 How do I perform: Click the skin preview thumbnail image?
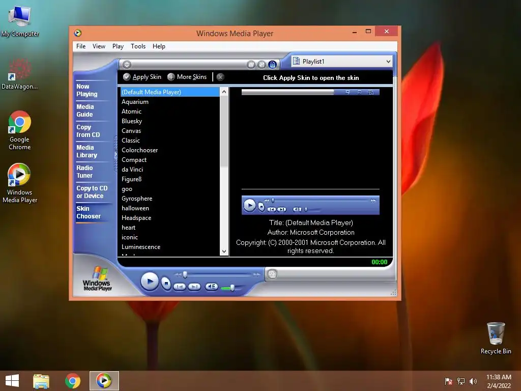point(310,152)
